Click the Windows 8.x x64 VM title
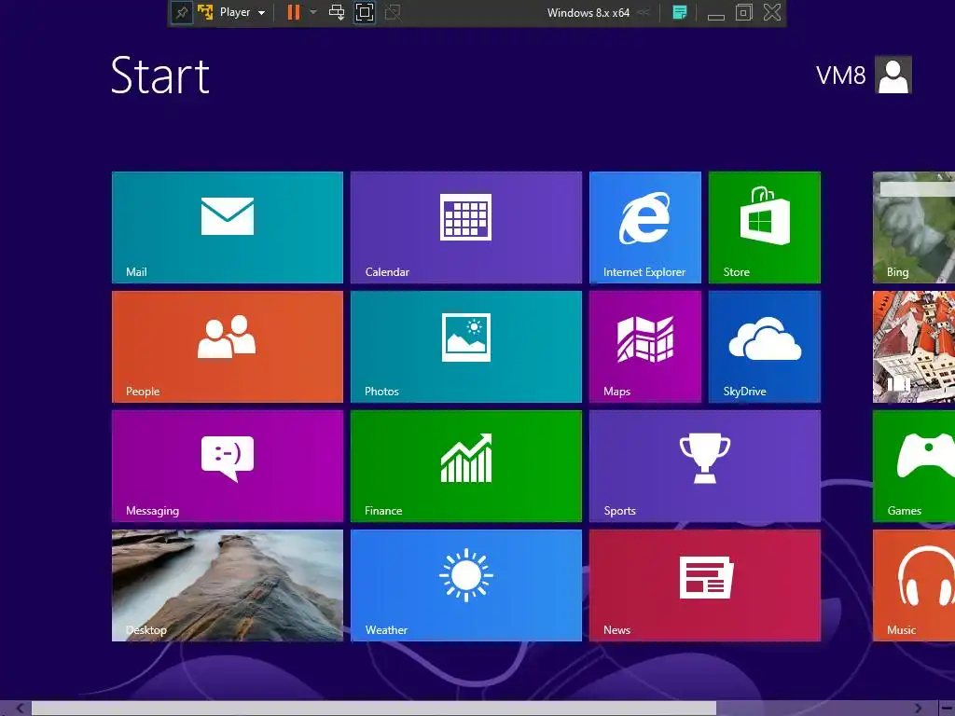The height and width of the screenshot is (716, 955). point(588,13)
